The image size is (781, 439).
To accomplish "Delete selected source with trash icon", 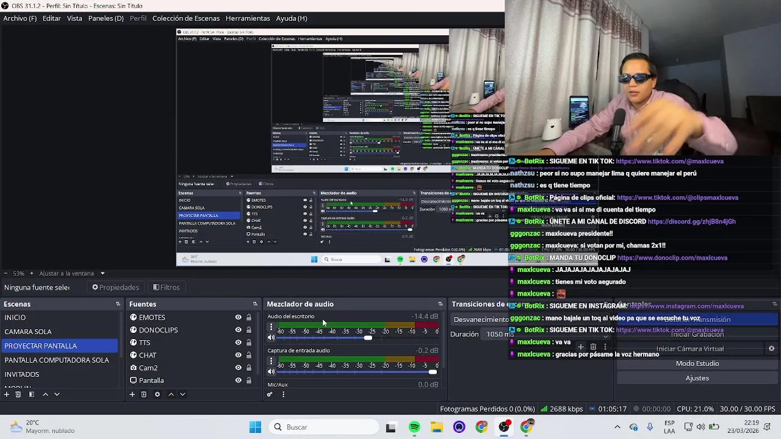I will (x=144, y=394).
